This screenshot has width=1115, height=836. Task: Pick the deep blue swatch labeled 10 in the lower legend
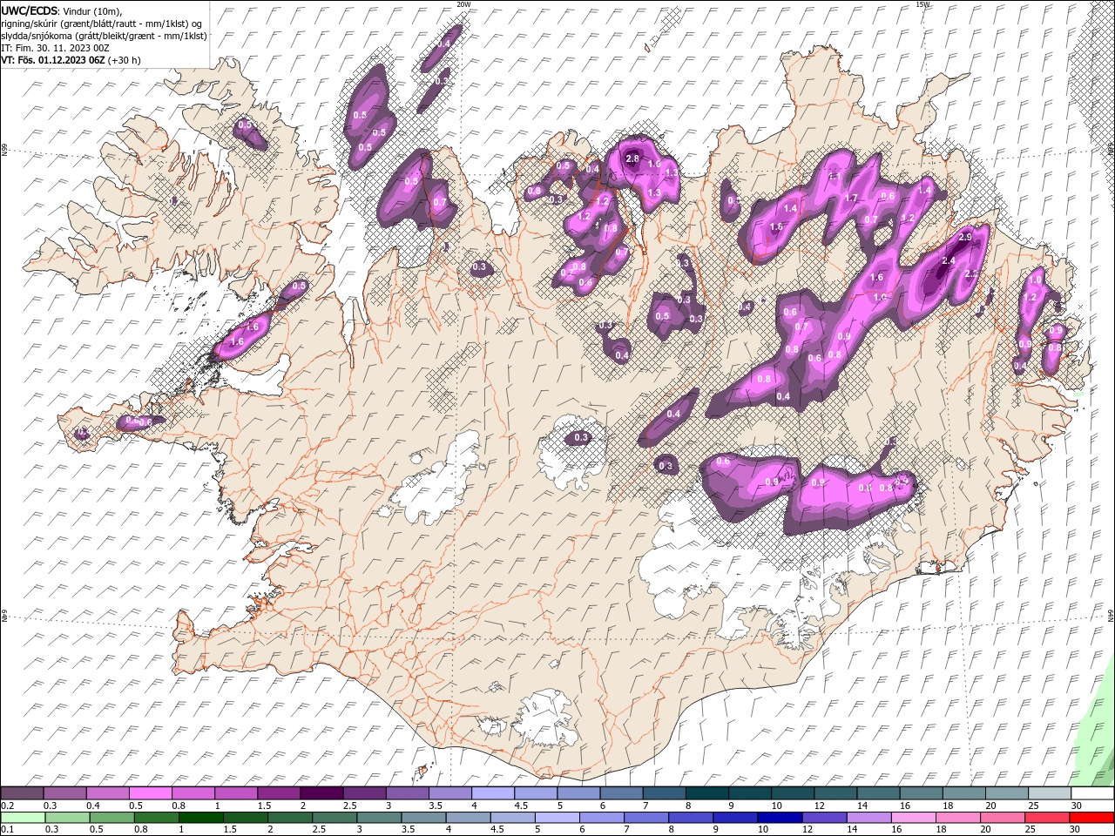(x=779, y=818)
